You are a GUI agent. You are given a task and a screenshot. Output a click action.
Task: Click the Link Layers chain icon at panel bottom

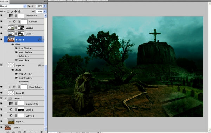click(x=8, y=132)
